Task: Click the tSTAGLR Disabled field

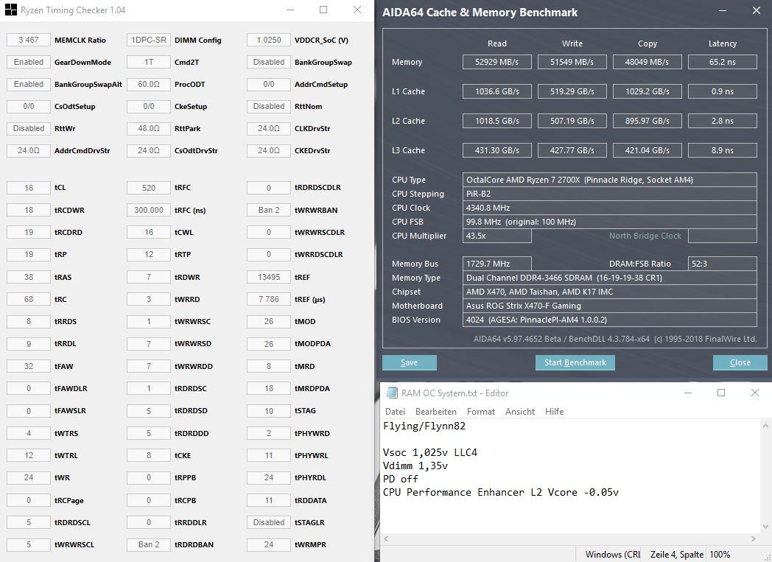Action: pos(269,522)
